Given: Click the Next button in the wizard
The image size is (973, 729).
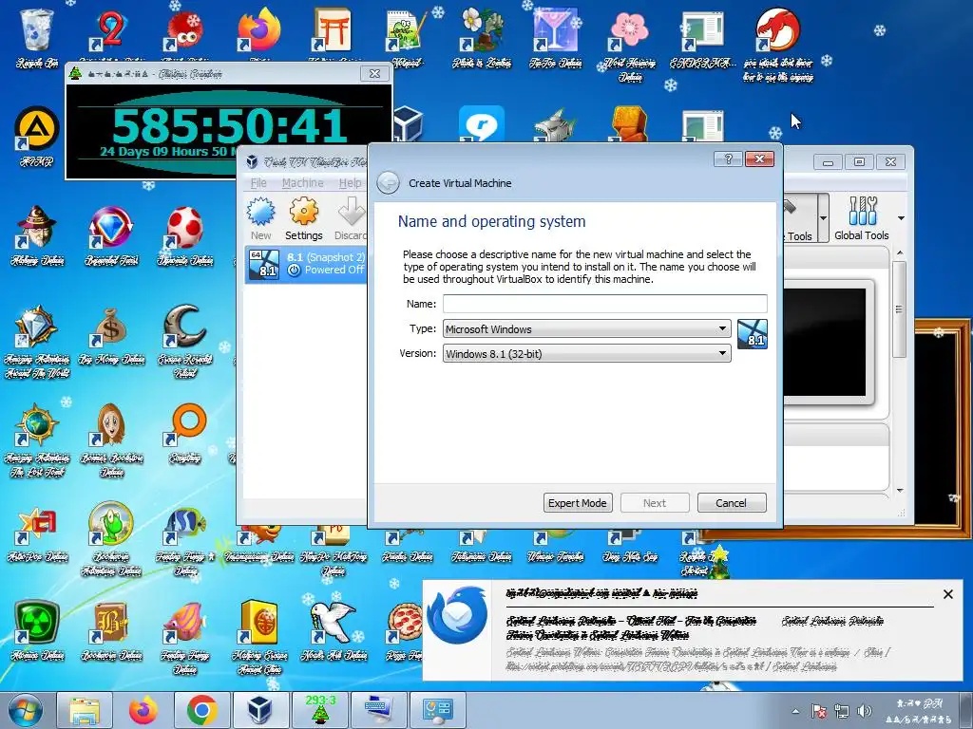Looking at the screenshot, I should 655,503.
